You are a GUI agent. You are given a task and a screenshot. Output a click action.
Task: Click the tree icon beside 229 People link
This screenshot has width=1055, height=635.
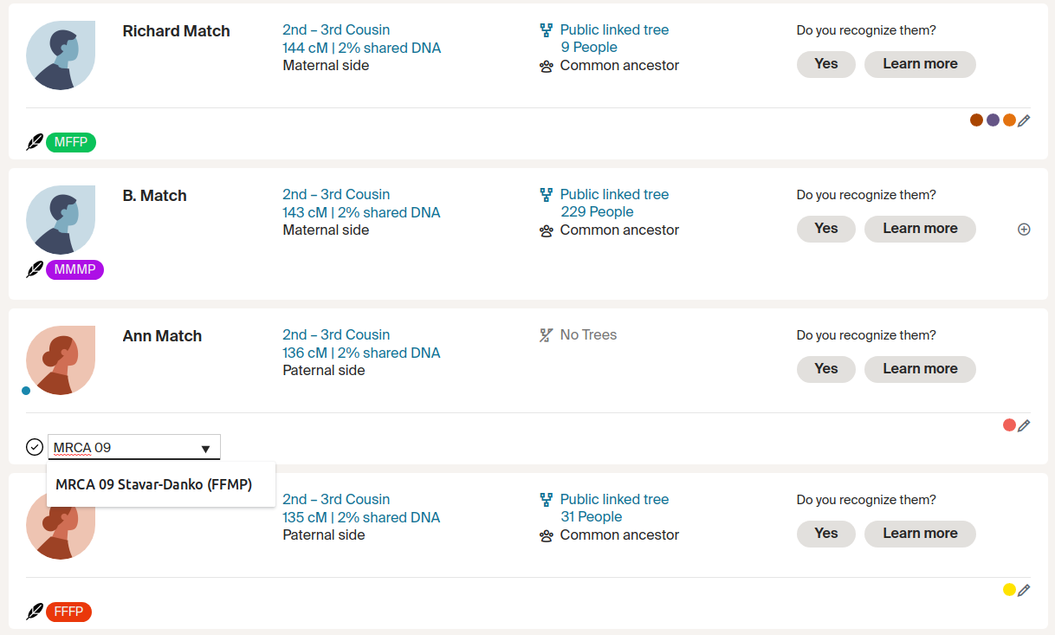[546, 195]
